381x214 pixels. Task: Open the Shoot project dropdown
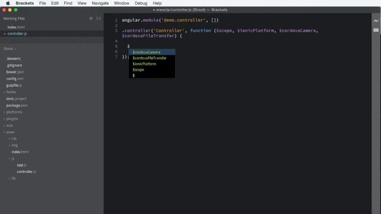coord(10,49)
